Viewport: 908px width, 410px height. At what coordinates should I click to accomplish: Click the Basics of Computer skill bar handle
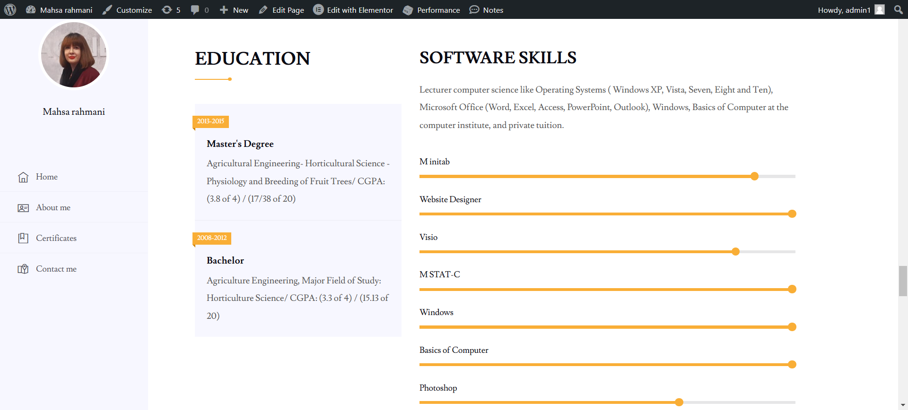(x=792, y=365)
